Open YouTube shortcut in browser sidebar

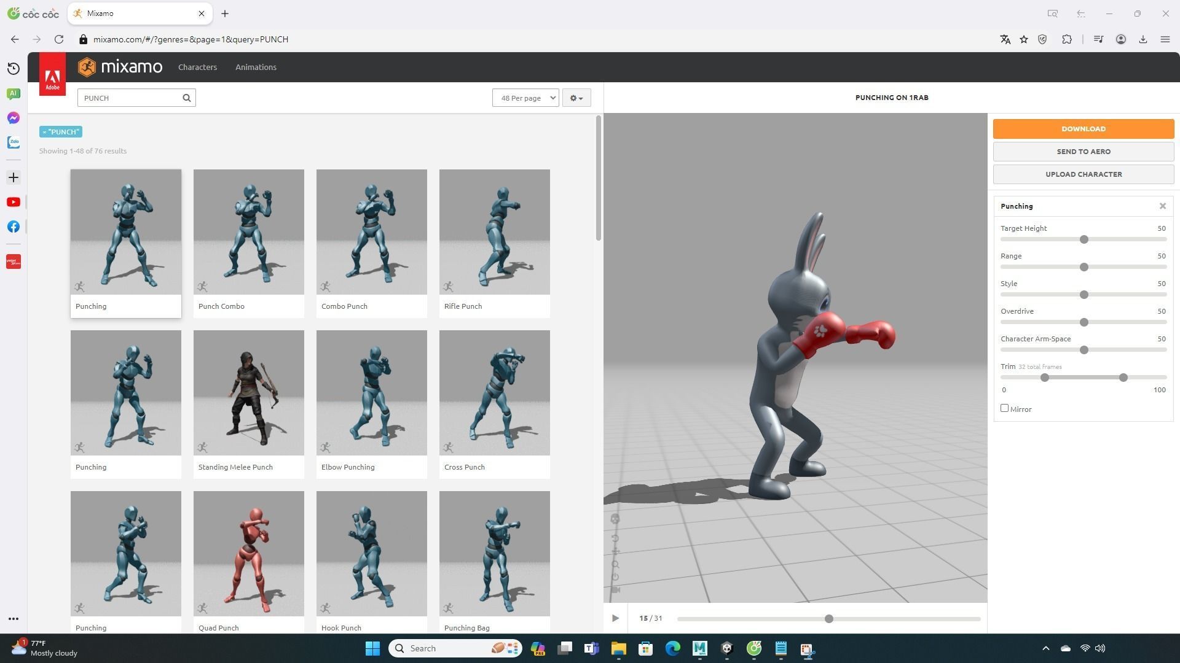click(x=14, y=202)
